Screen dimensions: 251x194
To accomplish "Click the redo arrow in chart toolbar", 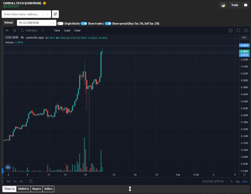I will pyautogui.click(x=49, y=30).
